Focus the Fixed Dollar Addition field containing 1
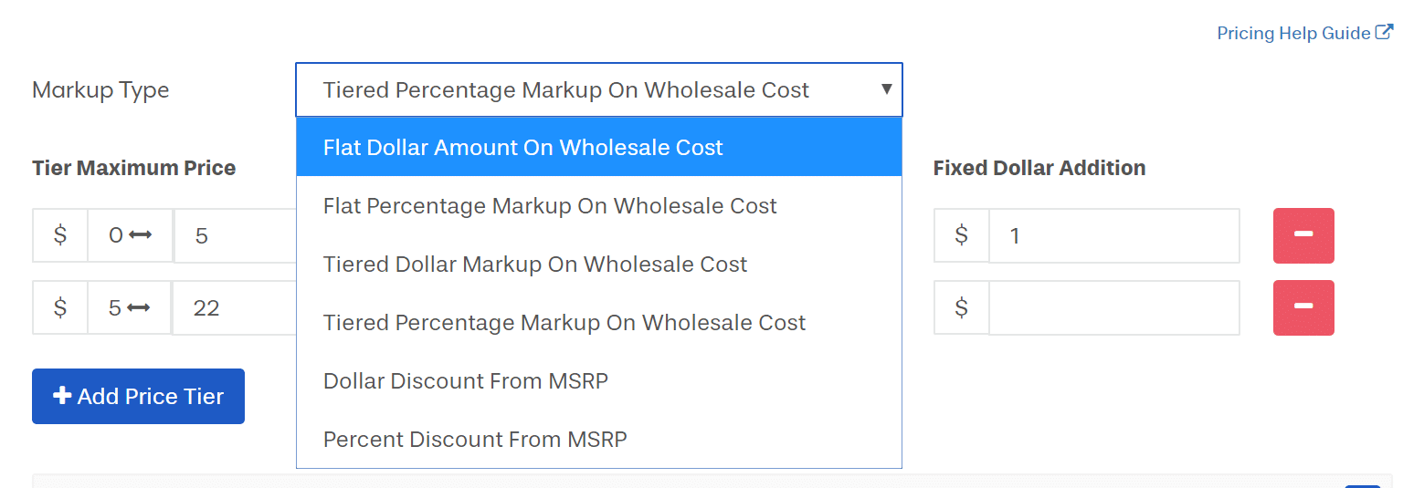This screenshot has height=488, width=1424. click(x=1113, y=236)
